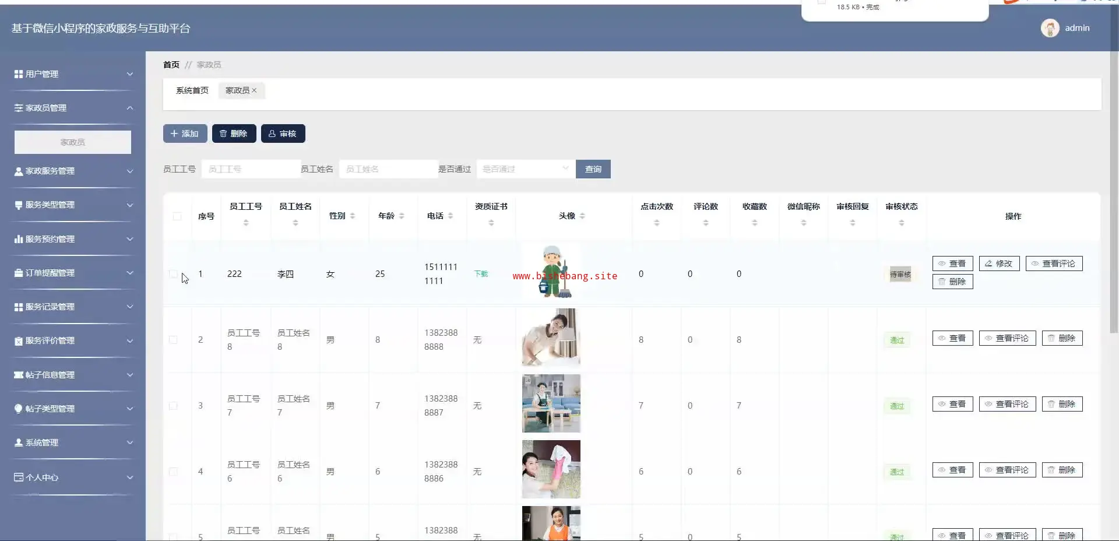Click the 修改 button for 李四

(x=999, y=264)
